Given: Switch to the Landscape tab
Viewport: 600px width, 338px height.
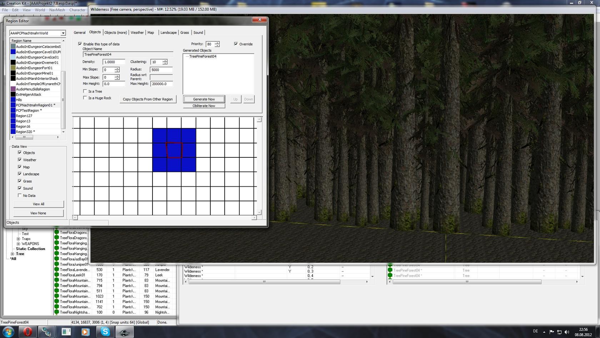Looking at the screenshot, I should click(x=168, y=33).
